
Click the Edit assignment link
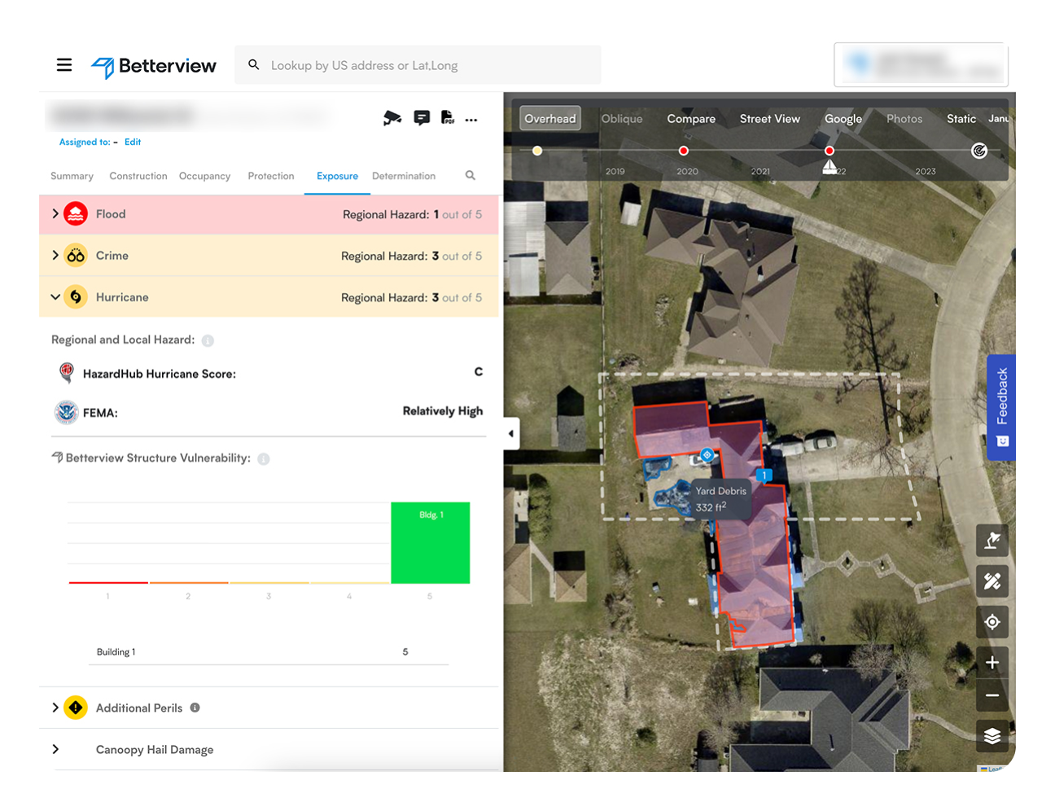tap(133, 142)
